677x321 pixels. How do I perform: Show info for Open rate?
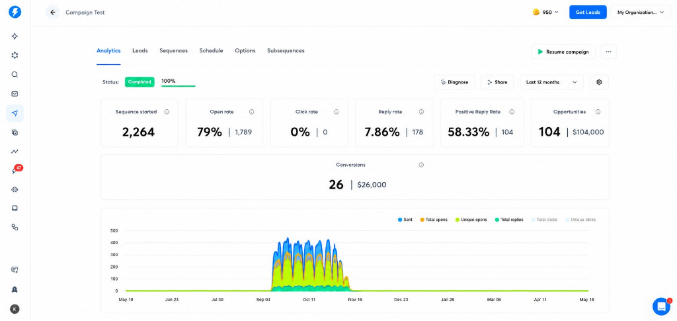252,112
